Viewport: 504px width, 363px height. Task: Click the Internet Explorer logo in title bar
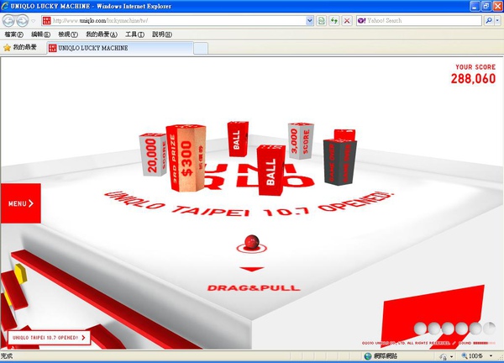tap(5, 6)
